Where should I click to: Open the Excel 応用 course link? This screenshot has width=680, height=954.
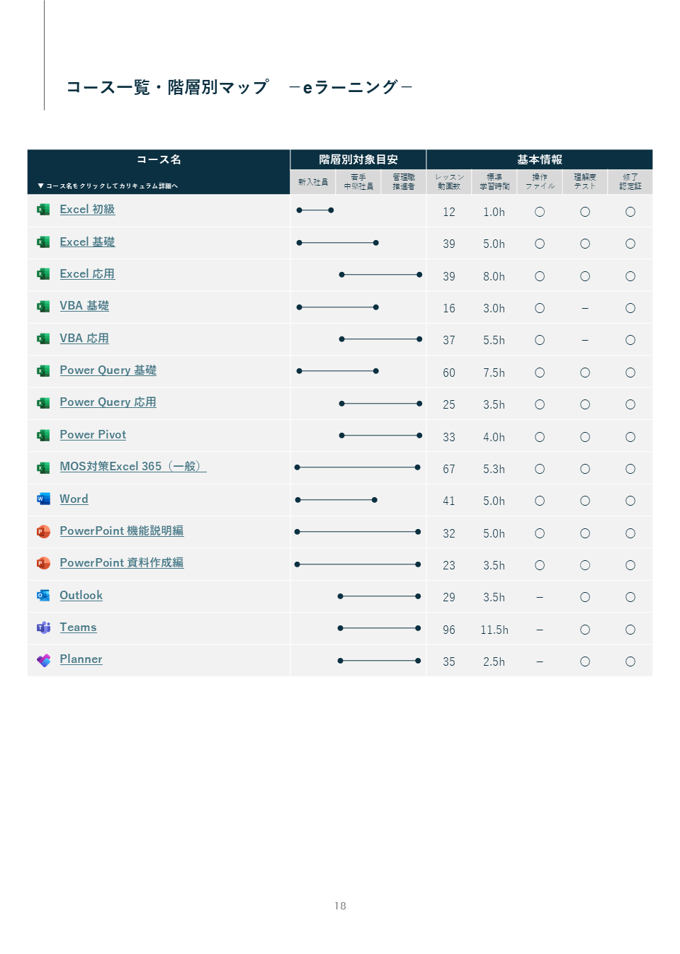tap(87, 273)
